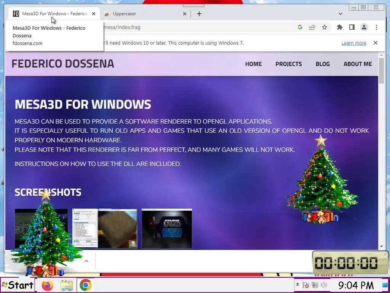Click the 00:00:00 timer widget display
390x293 pixels.
coord(346,263)
